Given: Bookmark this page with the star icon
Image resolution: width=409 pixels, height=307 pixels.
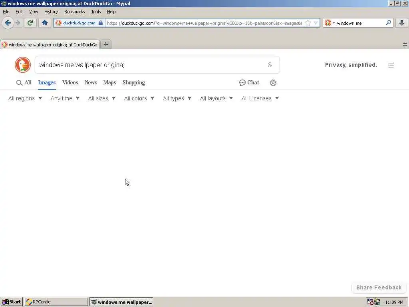Looking at the screenshot, I should 308,23.
